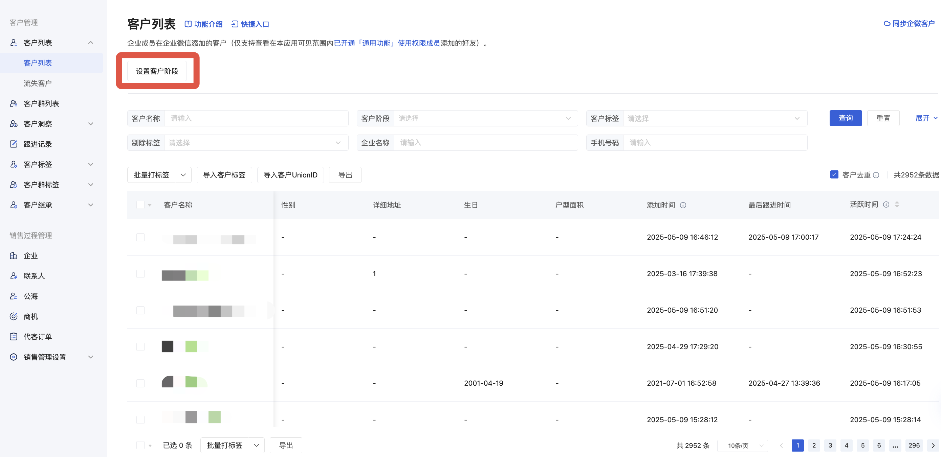Viewport: 941px width, 457px height.
Task: Click the 客户列表 person icon in sidebar
Action: pyautogui.click(x=14, y=43)
